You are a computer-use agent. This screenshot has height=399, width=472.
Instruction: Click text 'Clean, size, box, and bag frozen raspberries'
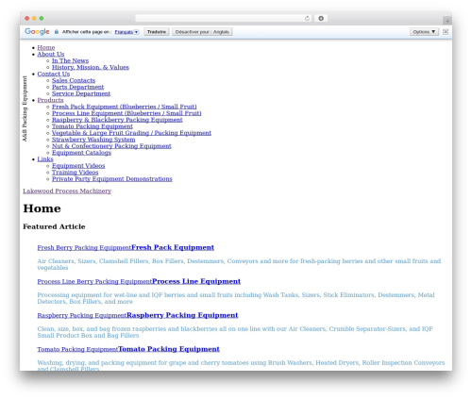102,329
